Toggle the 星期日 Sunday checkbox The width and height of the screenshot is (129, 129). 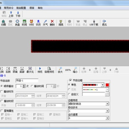[x=34, y=119]
